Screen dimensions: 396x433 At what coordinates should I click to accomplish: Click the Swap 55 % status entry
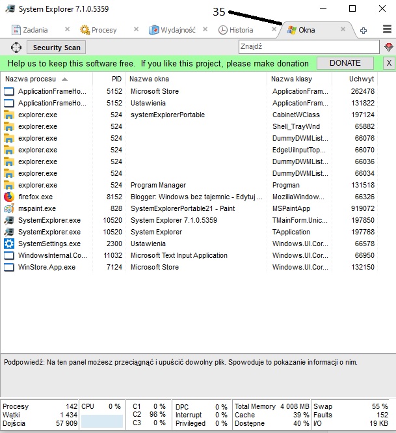coord(350,406)
